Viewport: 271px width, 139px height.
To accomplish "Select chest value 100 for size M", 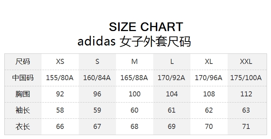I will [x=134, y=94].
